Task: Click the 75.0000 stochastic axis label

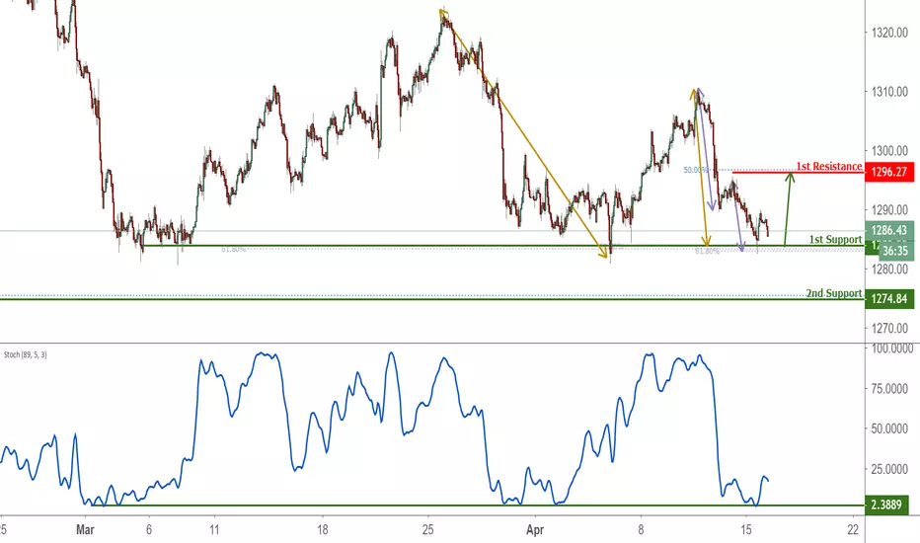Action: click(889, 388)
